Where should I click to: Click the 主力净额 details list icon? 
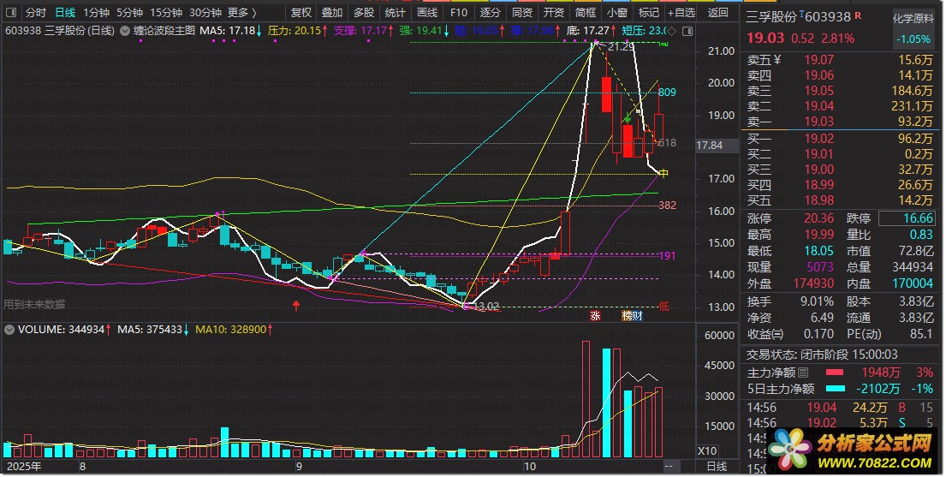[802, 373]
